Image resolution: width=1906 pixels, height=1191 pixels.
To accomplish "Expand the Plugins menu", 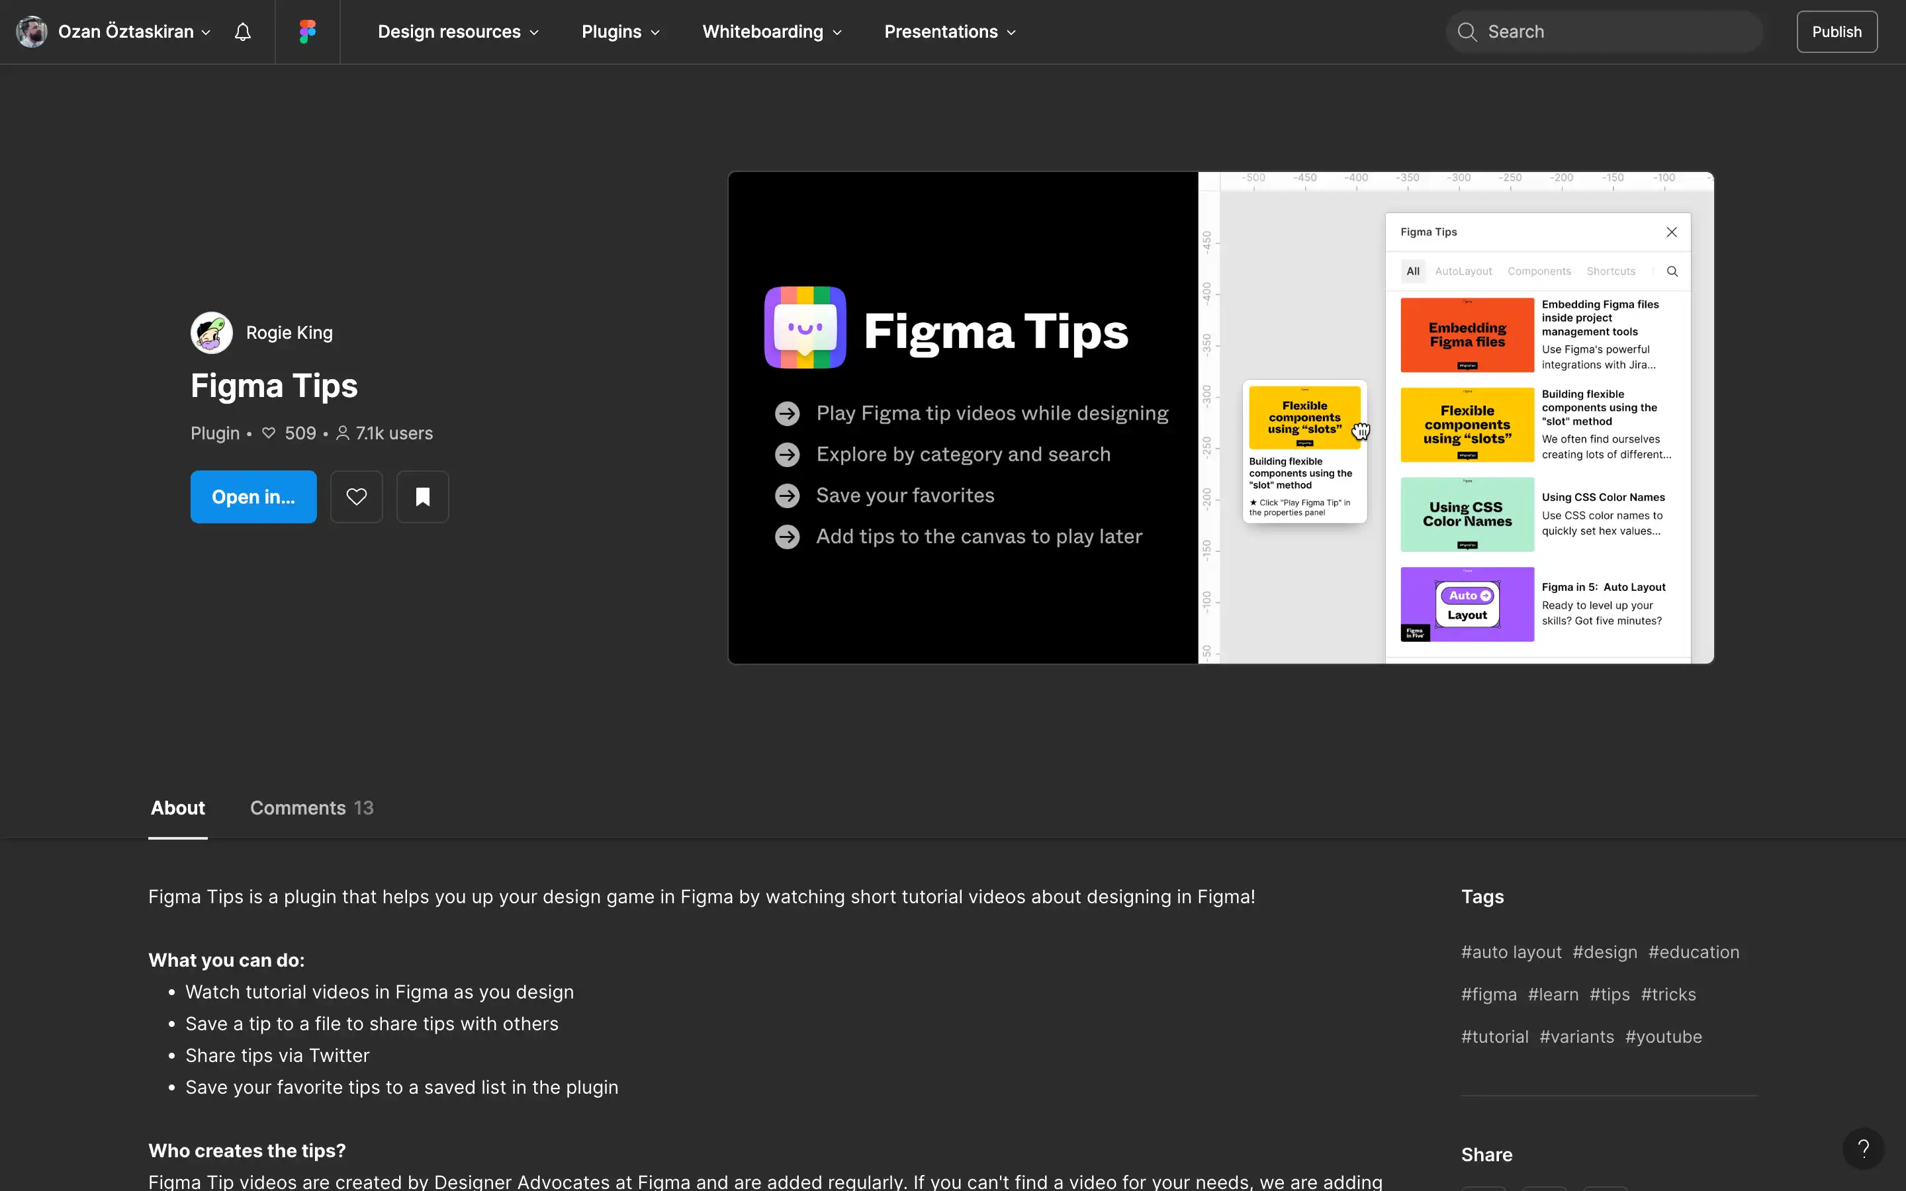I will (621, 32).
